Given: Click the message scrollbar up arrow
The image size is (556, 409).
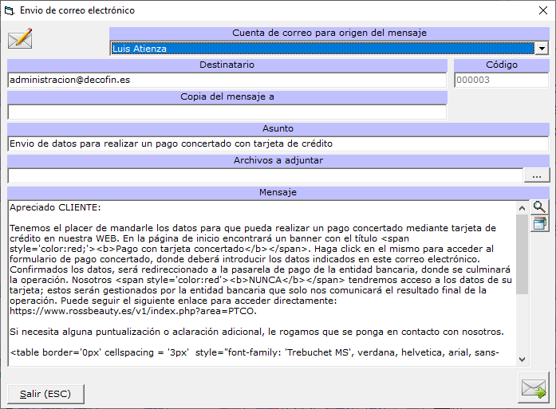Looking at the screenshot, I should tap(522, 206).
